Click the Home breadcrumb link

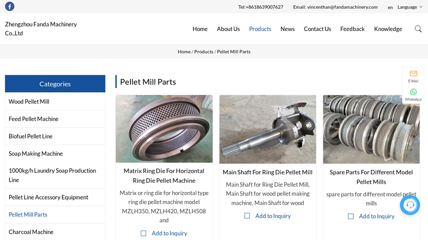click(x=184, y=52)
